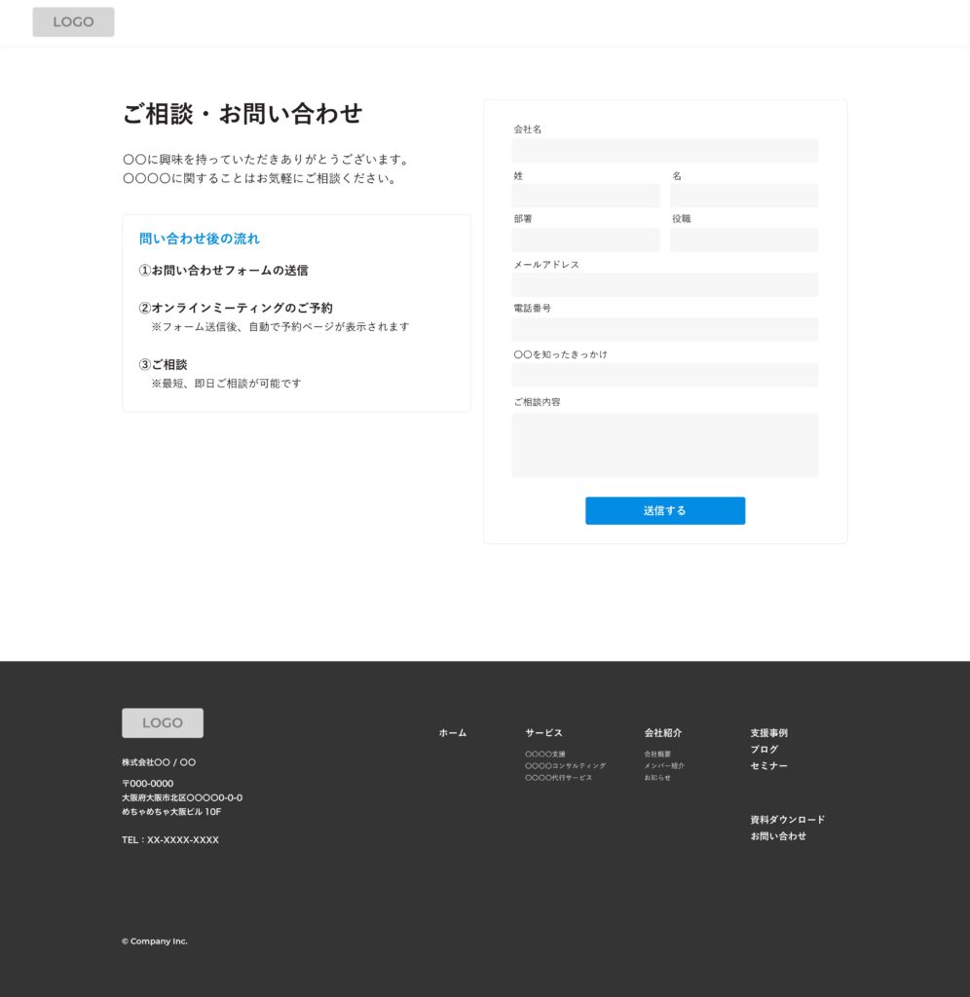
Task: Click the 資料ダウンロード footer link
Action: [787, 820]
